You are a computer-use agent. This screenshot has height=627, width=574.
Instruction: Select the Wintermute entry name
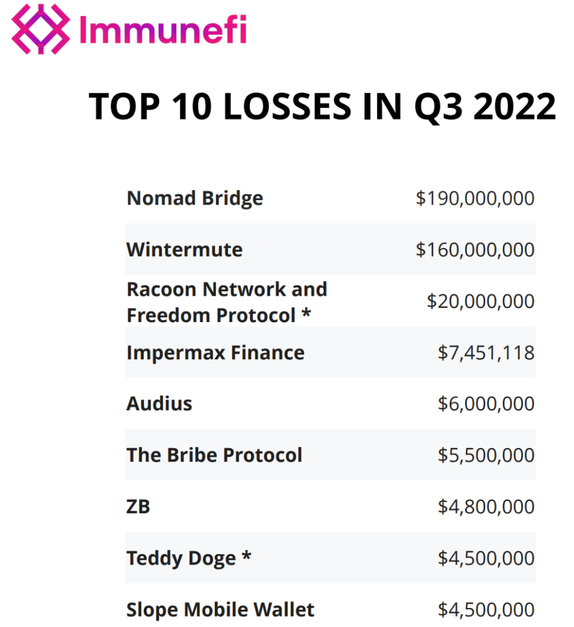[184, 250]
